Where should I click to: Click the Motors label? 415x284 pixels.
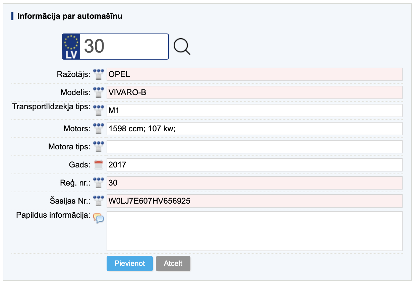point(77,129)
